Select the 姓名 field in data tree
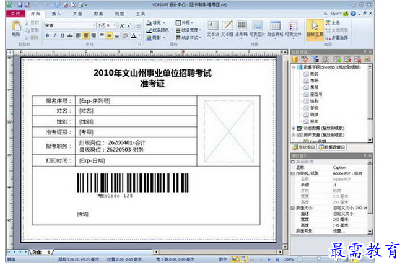 (314, 74)
